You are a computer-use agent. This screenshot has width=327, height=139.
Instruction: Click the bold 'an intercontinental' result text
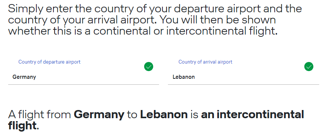(252, 114)
